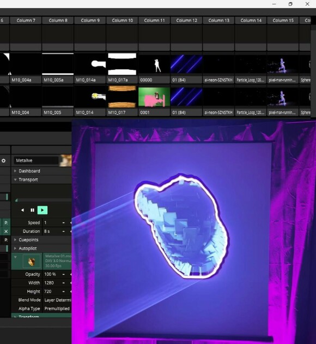
Task: Trigger the M10_014 clip
Action: point(90,97)
